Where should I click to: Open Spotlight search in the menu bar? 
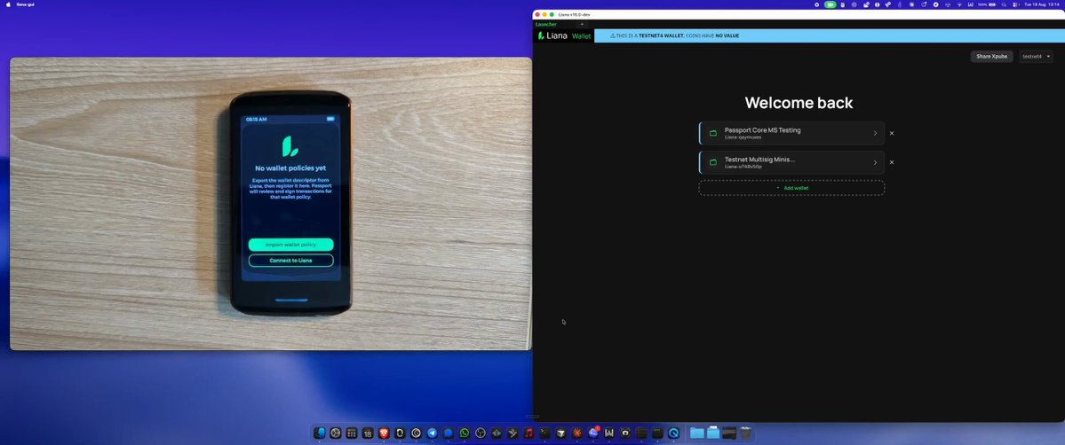(1004, 4)
